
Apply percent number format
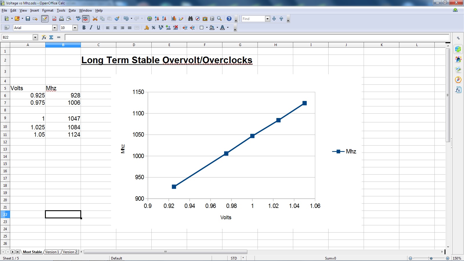click(153, 28)
